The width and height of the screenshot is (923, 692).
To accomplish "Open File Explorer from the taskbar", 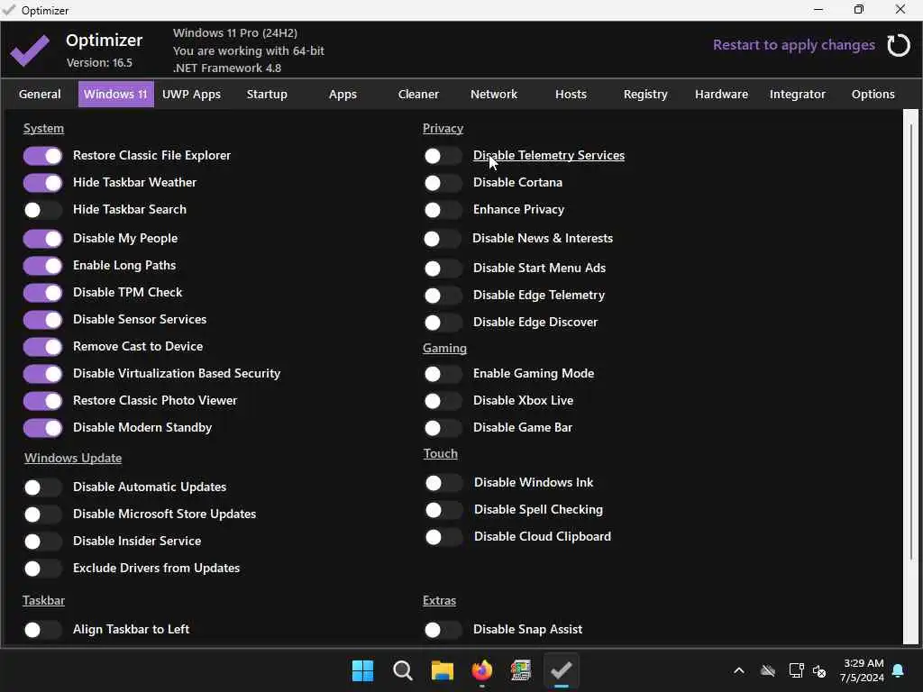I will click(x=442, y=670).
